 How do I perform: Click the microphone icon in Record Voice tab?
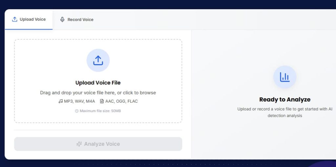pyautogui.click(x=62, y=20)
